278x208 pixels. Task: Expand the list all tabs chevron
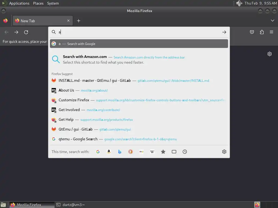pos(273,21)
